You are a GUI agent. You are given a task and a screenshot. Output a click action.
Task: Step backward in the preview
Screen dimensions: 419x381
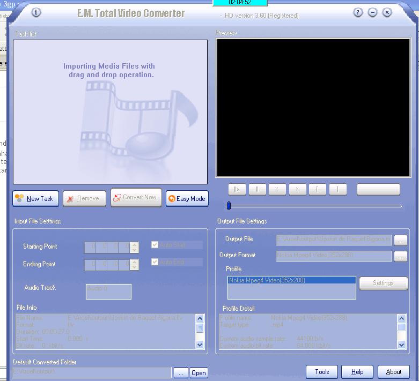pos(277,189)
